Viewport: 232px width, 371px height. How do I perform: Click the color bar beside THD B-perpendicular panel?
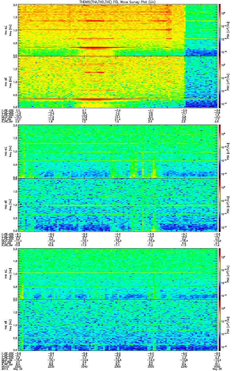coord(220,151)
